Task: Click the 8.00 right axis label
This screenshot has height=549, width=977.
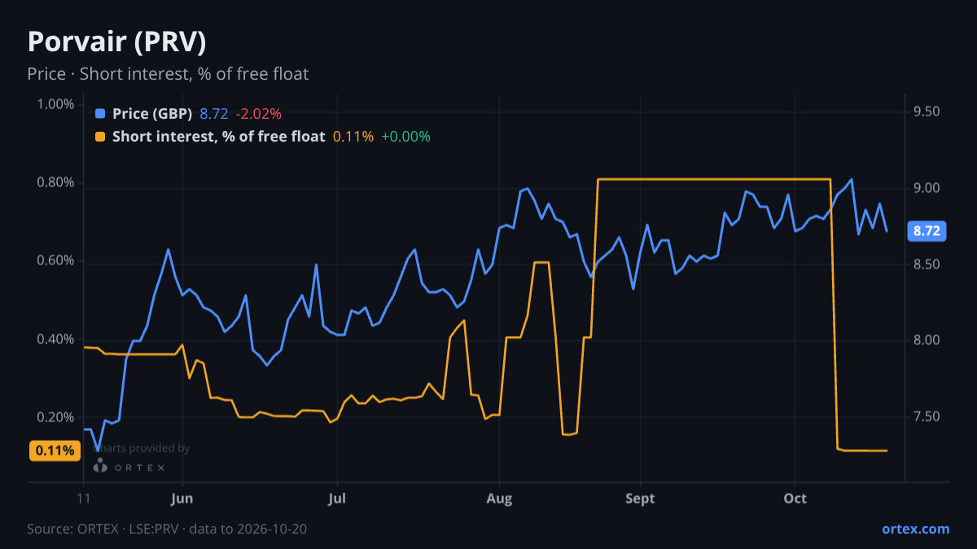Action: click(x=927, y=341)
